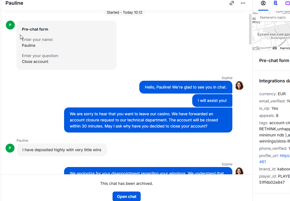The image size is (290, 201).
Task: Copy chat link using chain icon
Action: click(x=232, y=3)
